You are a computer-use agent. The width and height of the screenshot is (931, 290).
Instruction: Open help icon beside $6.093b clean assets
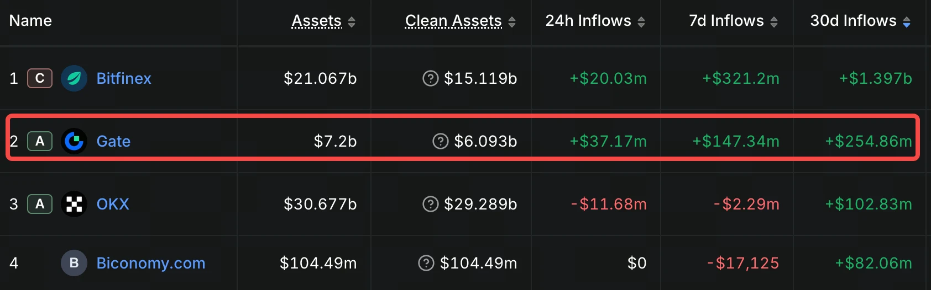point(440,141)
